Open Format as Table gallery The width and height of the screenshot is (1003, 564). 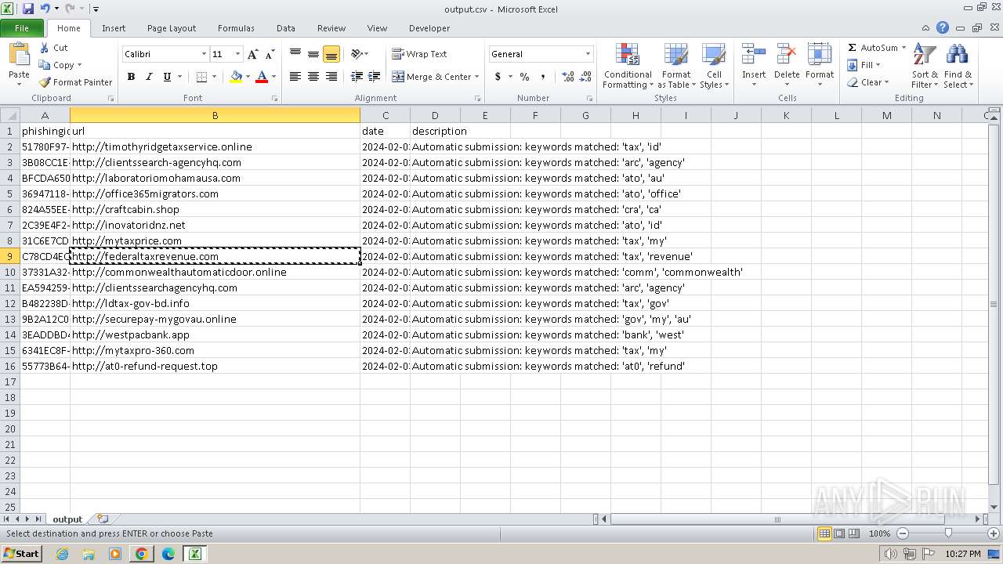[x=675, y=66]
